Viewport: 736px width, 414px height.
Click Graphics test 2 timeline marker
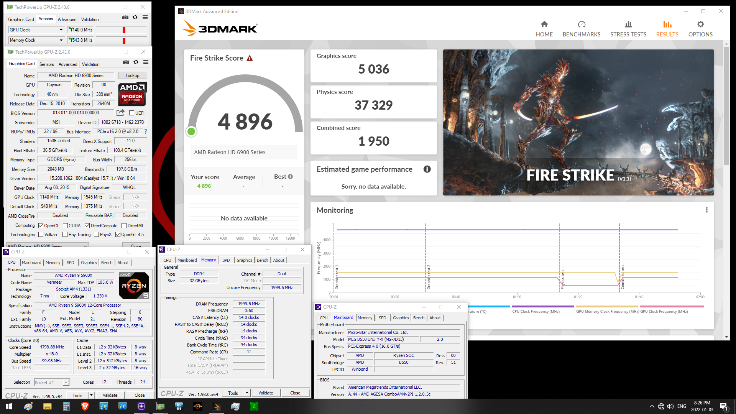click(429, 277)
